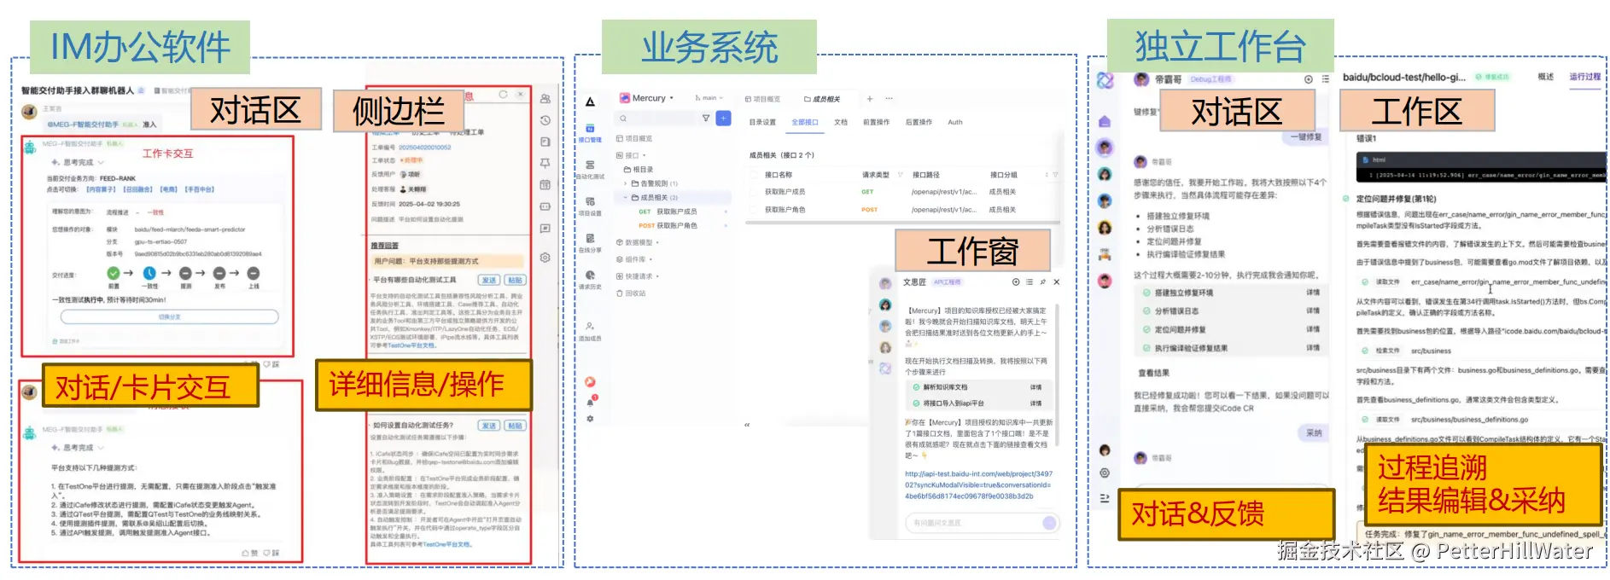The width and height of the screenshot is (1610, 580).
Task: Open history clock icon in IM sidebar
Action: (545, 120)
